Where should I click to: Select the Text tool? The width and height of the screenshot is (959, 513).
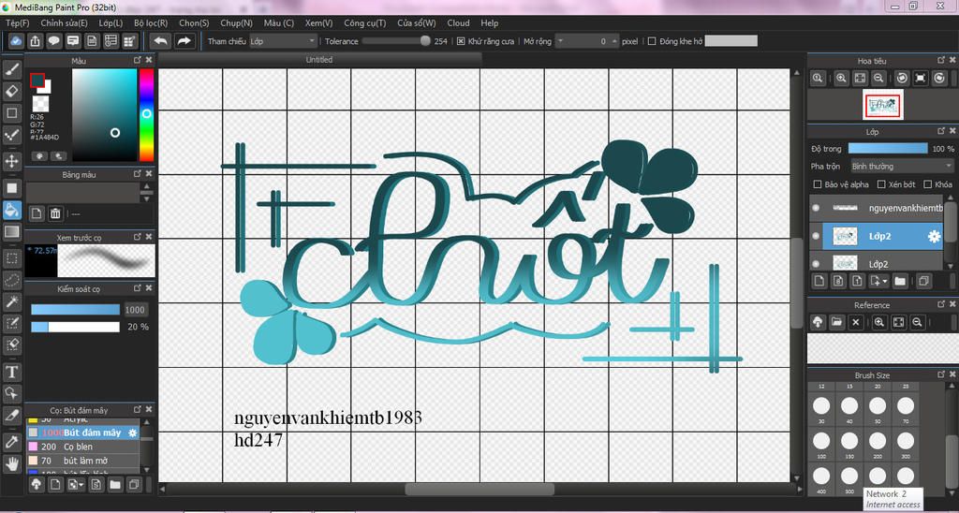(11, 371)
